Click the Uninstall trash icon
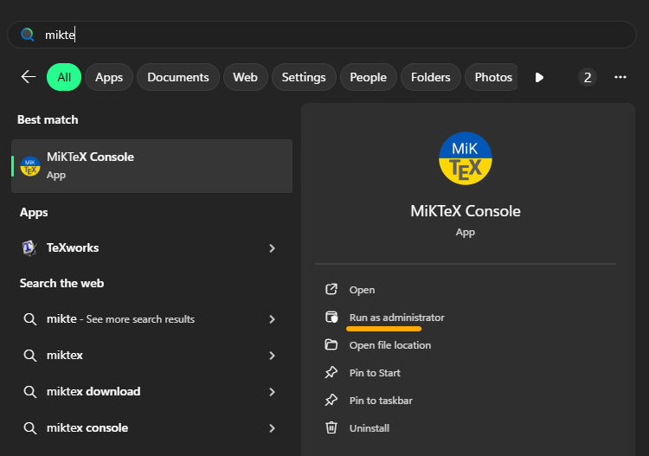 pos(331,427)
